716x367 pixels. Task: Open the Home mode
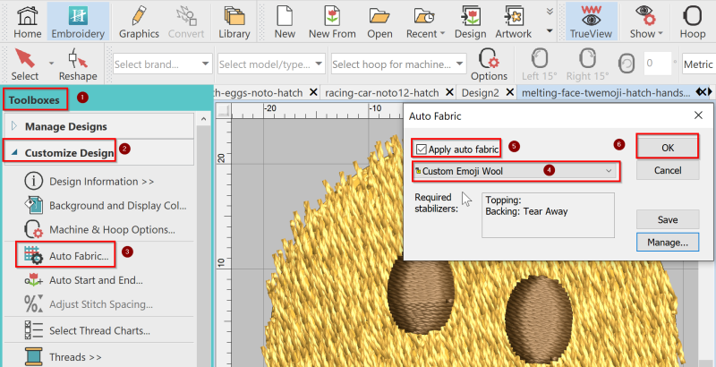click(x=28, y=21)
